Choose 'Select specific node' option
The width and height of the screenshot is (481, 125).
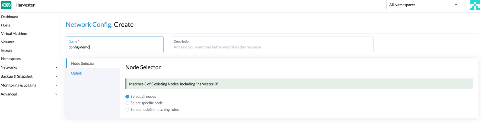pyautogui.click(x=127, y=103)
